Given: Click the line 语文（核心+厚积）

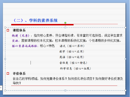Looking at the screenshot, I should 72,46.
